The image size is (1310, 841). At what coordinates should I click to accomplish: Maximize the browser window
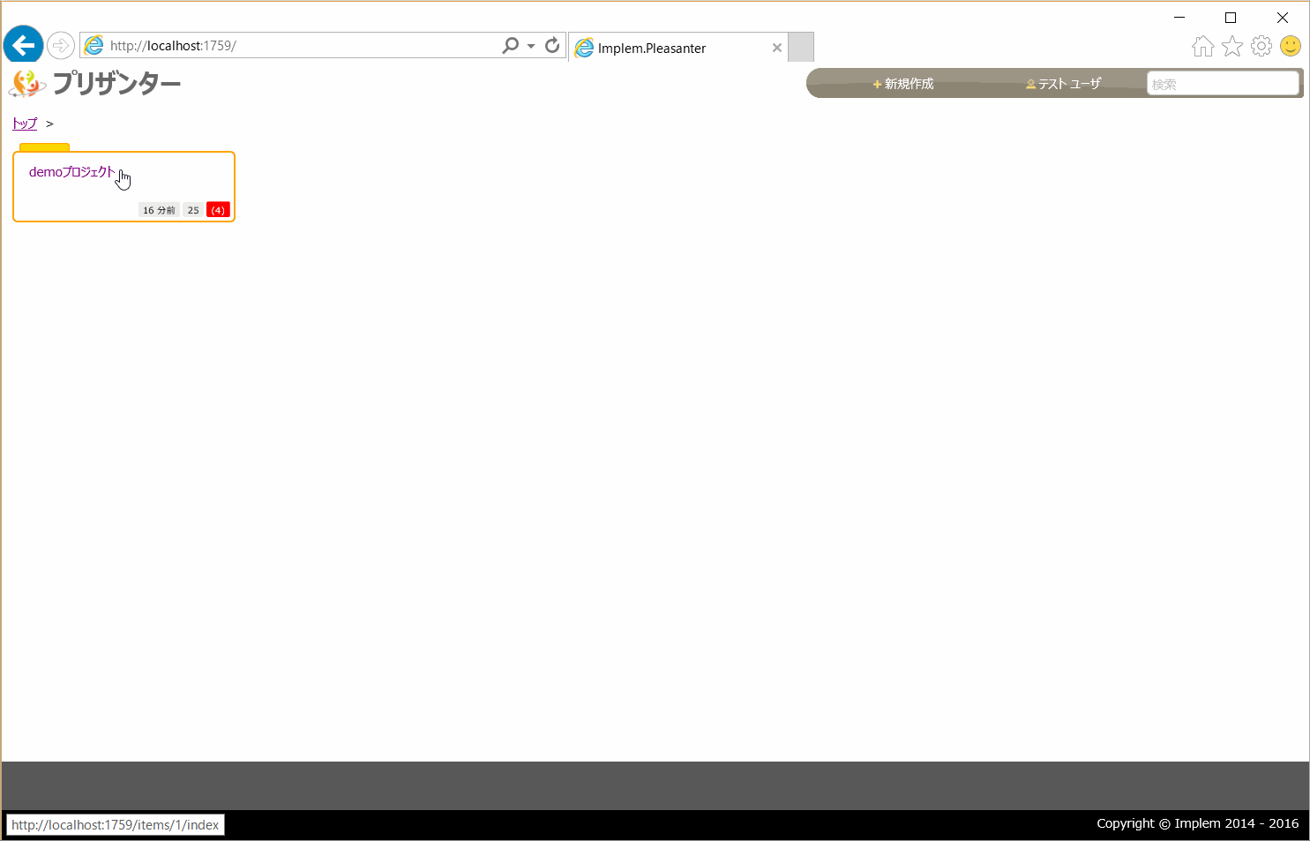click(1231, 17)
